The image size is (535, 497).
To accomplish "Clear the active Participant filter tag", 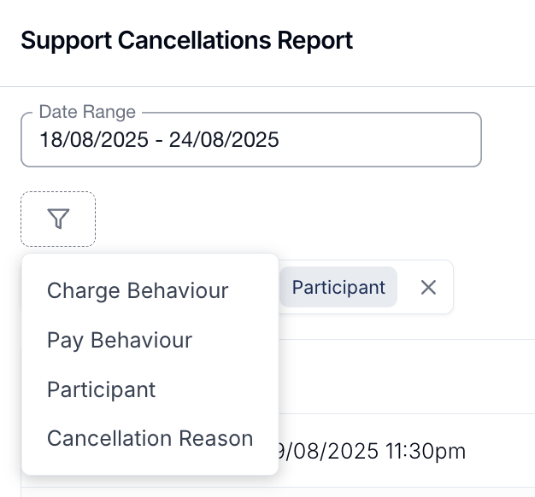I will (x=428, y=288).
